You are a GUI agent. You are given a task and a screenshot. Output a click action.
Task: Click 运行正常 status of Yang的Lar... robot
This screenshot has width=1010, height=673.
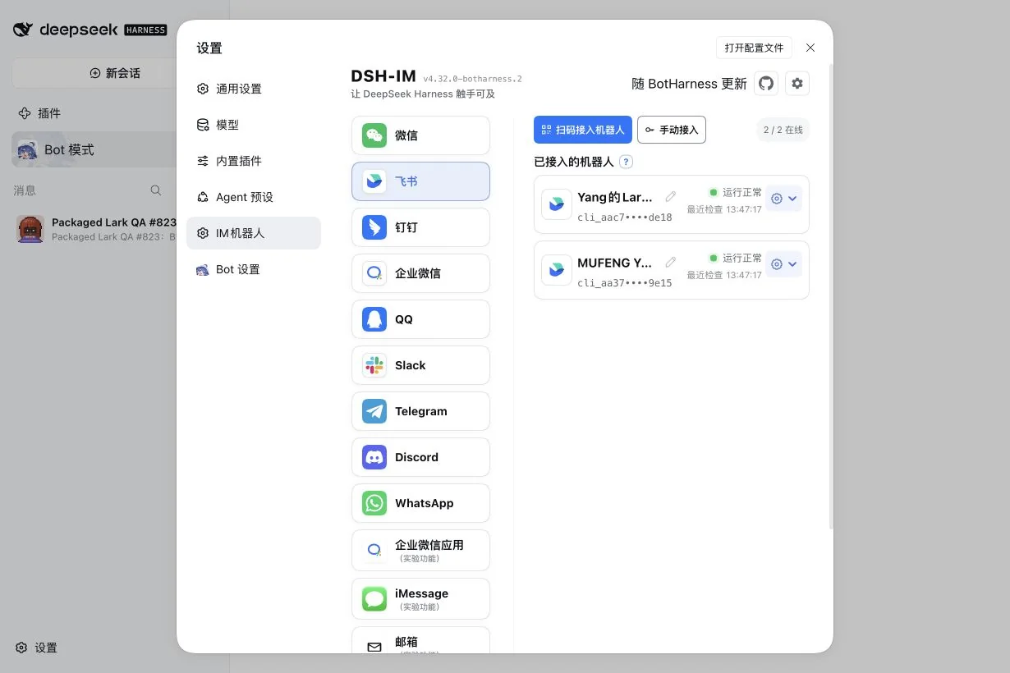click(736, 192)
